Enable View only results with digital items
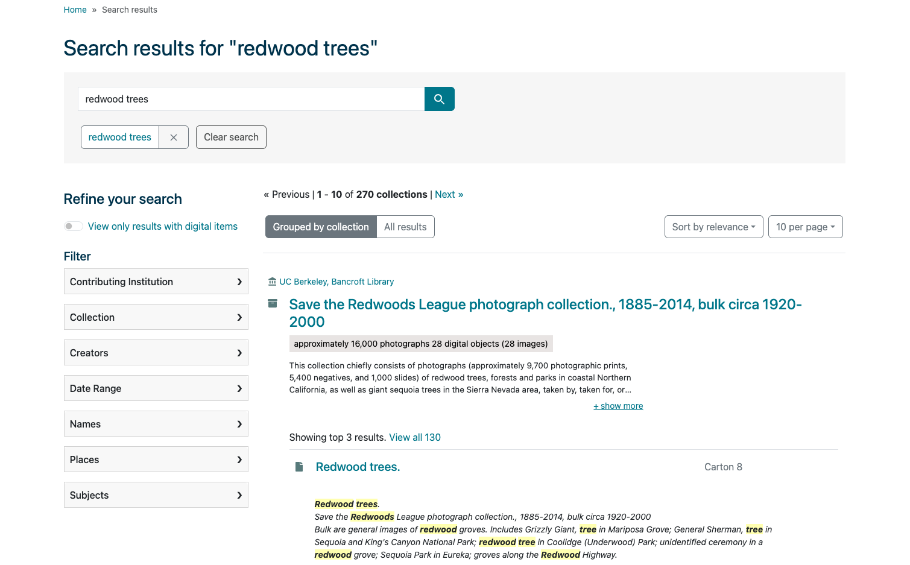 tap(73, 226)
